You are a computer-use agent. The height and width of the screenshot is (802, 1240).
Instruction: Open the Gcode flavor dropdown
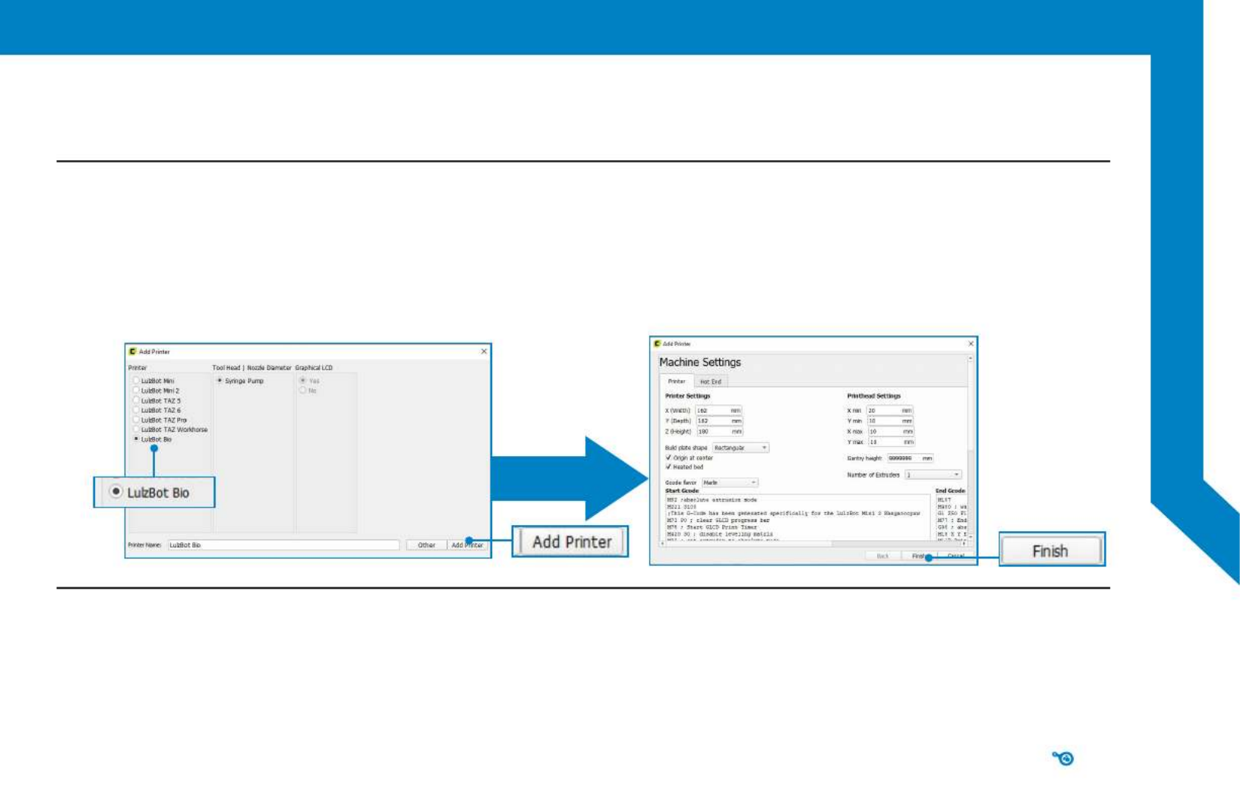click(x=730, y=483)
